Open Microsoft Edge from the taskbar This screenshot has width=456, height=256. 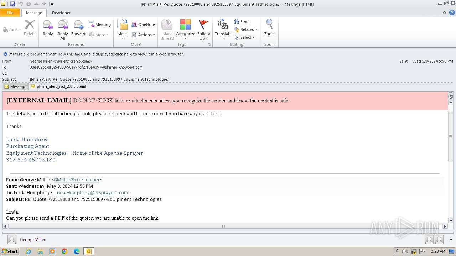(x=77, y=251)
